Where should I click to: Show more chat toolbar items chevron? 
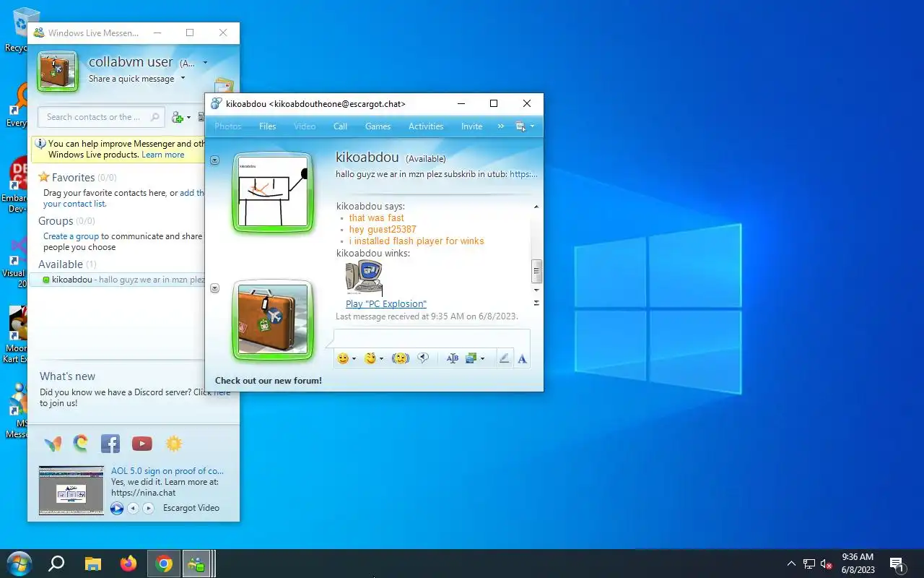pos(501,126)
